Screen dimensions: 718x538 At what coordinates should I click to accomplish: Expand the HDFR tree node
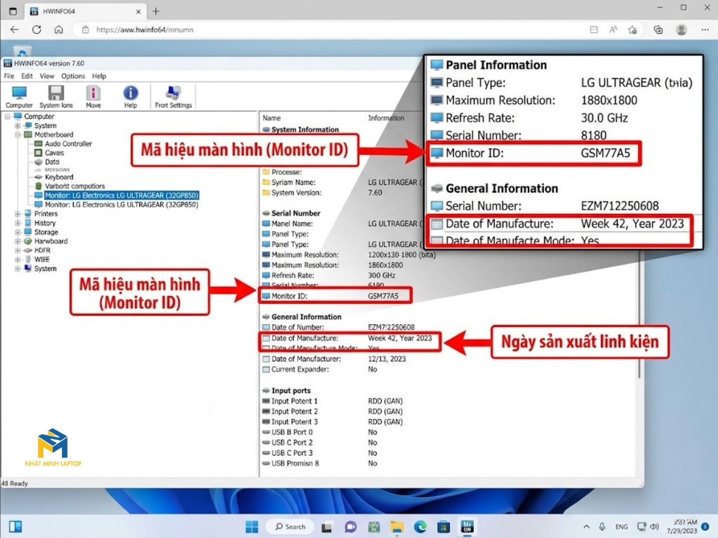[17, 250]
